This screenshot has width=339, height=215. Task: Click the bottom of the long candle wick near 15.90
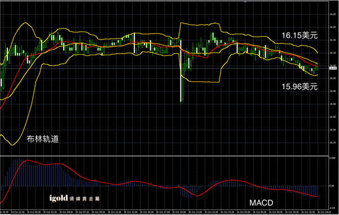pyautogui.click(x=180, y=104)
